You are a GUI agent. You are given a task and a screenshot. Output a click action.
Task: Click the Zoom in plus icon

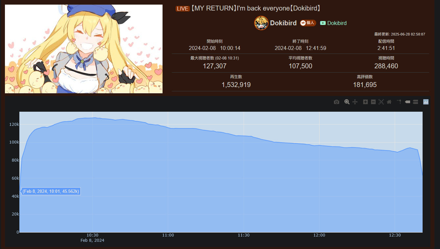coord(365,102)
